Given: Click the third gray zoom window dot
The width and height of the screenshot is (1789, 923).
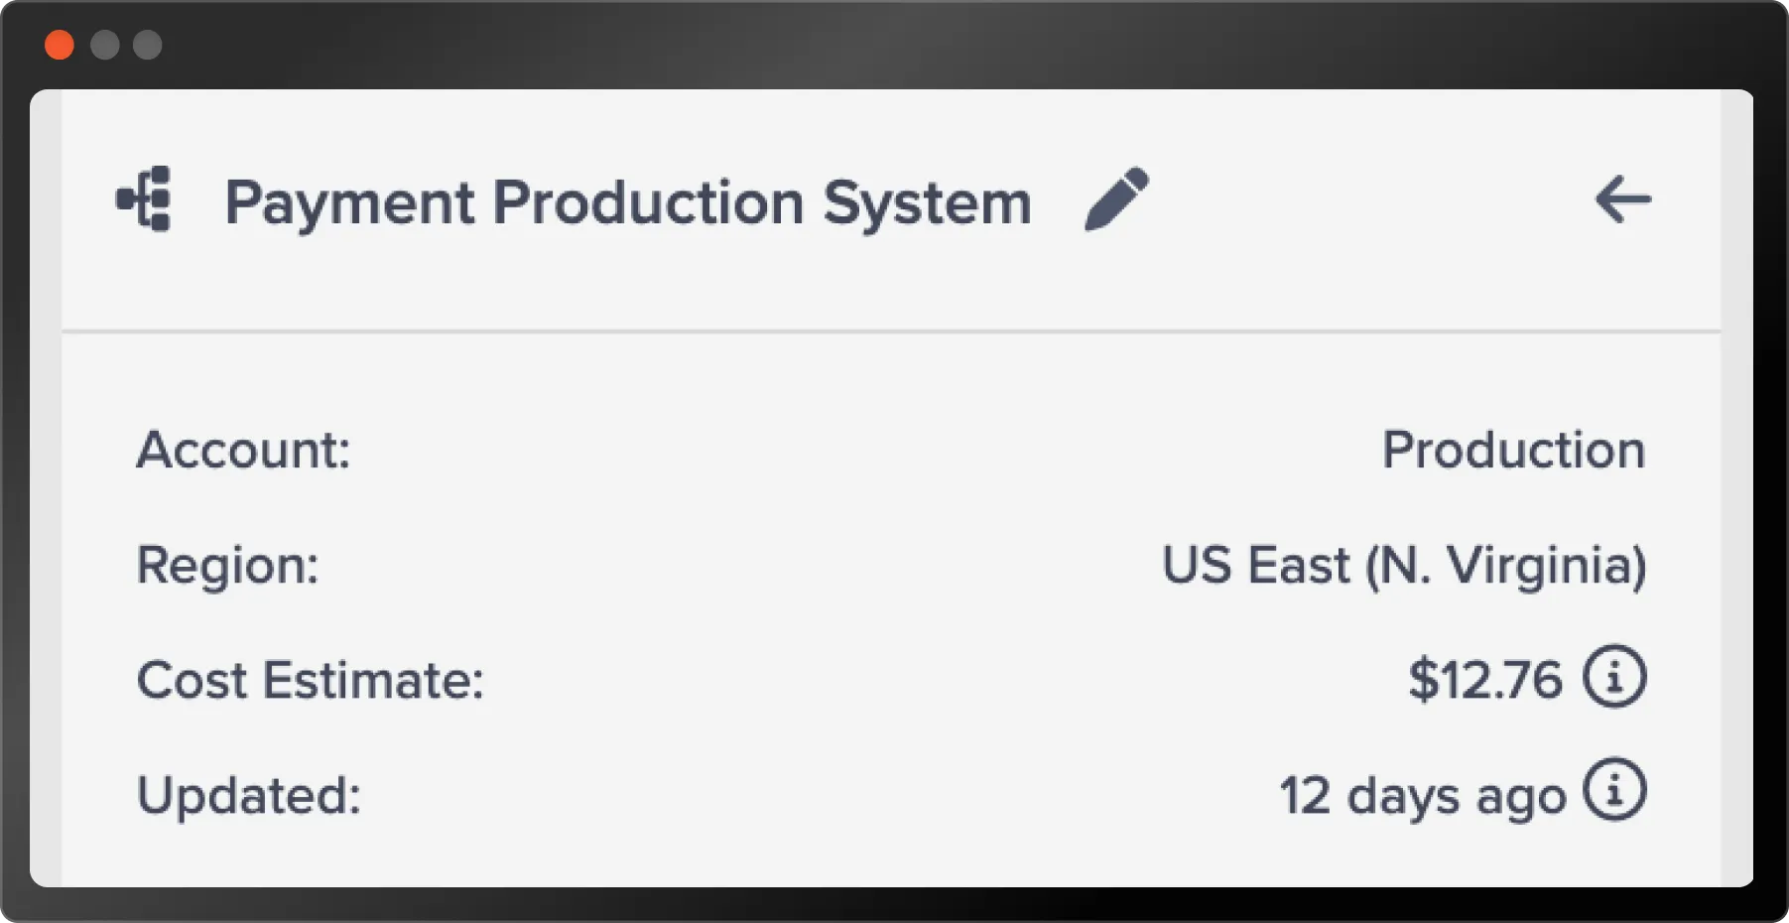Looking at the screenshot, I should (148, 45).
